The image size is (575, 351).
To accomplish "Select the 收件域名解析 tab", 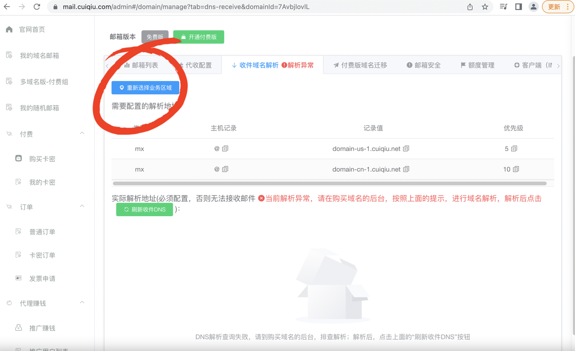I will coord(272,65).
